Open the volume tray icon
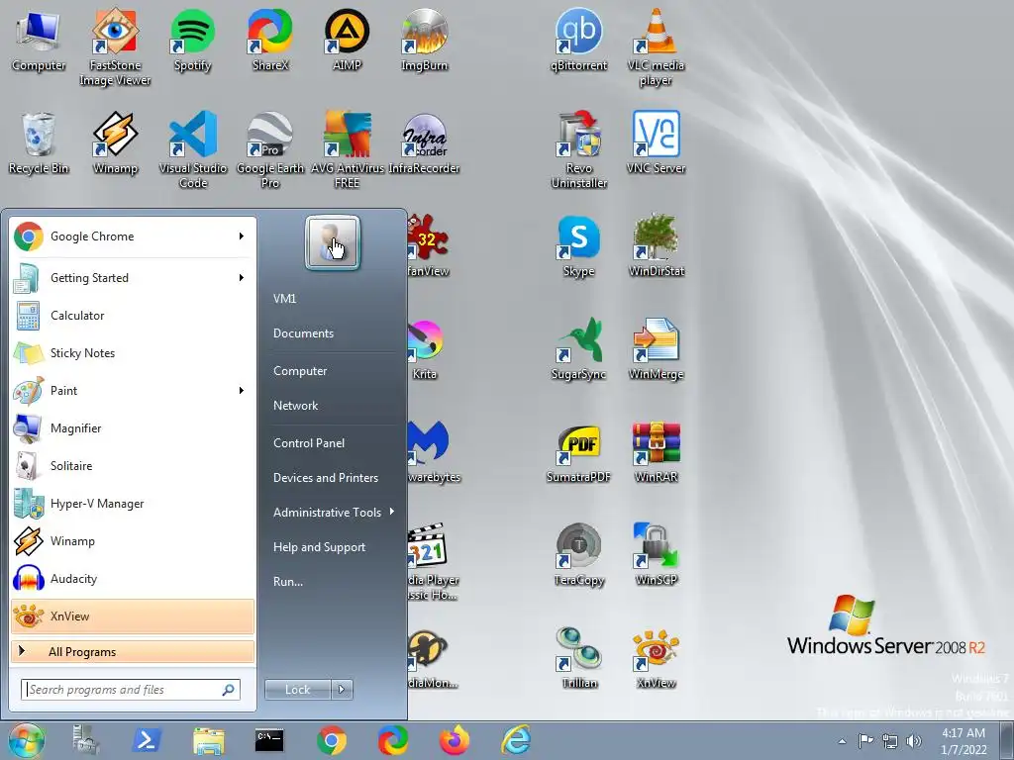The image size is (1014, 760). (x=914, y=741)
